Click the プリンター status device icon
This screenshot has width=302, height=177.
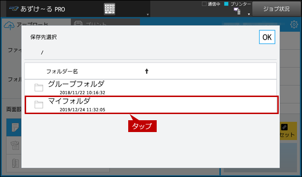click(237, 11)
